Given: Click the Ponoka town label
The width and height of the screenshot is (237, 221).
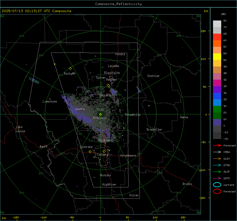Looking at the screenshot, I should coord(120,54).
